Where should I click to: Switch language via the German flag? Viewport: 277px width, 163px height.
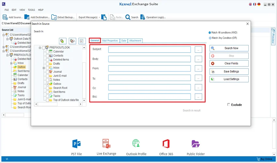pos(259,4)
